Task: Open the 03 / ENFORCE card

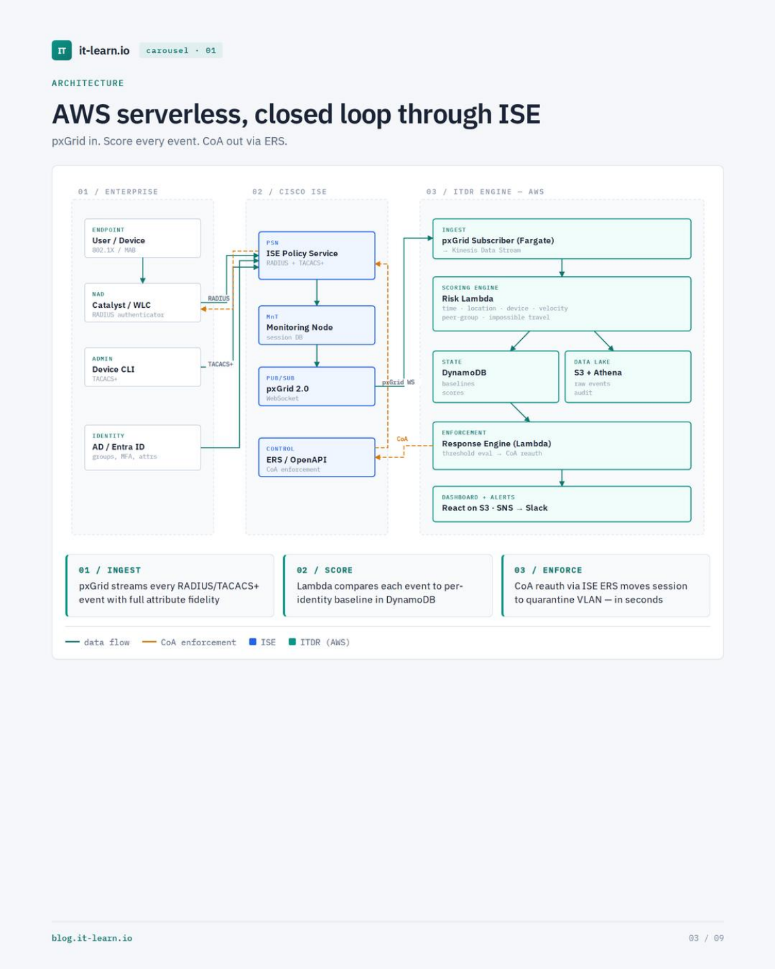Action: click(606, 585)
